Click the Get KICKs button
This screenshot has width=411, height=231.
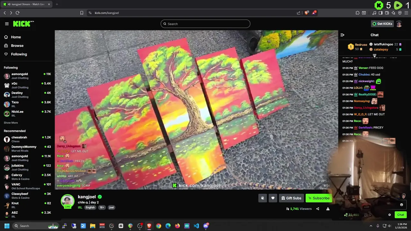pos(382,24)
